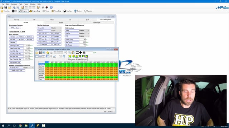Open the ETC Rate Limit table
Image resolution: width=229 pixels, height=128 pixels.
tap(55, 44)
